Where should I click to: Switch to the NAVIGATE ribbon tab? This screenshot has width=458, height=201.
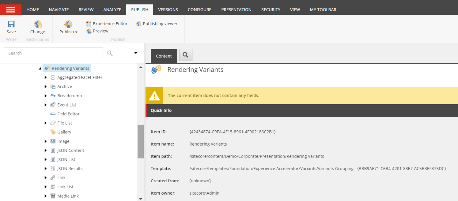[59, 10]
